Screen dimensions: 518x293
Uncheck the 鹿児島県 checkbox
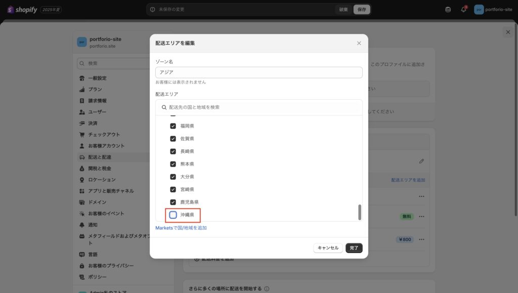click(x=173, y=202)
